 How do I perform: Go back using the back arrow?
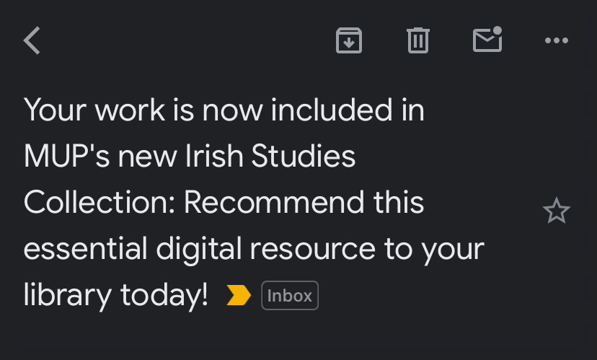coord(32,41)
